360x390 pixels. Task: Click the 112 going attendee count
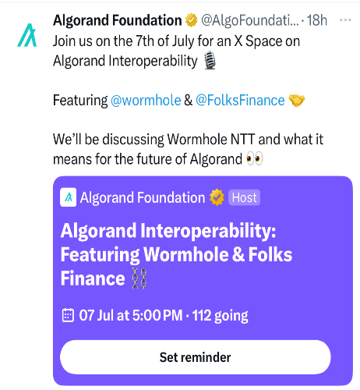[x=221, y=316]
